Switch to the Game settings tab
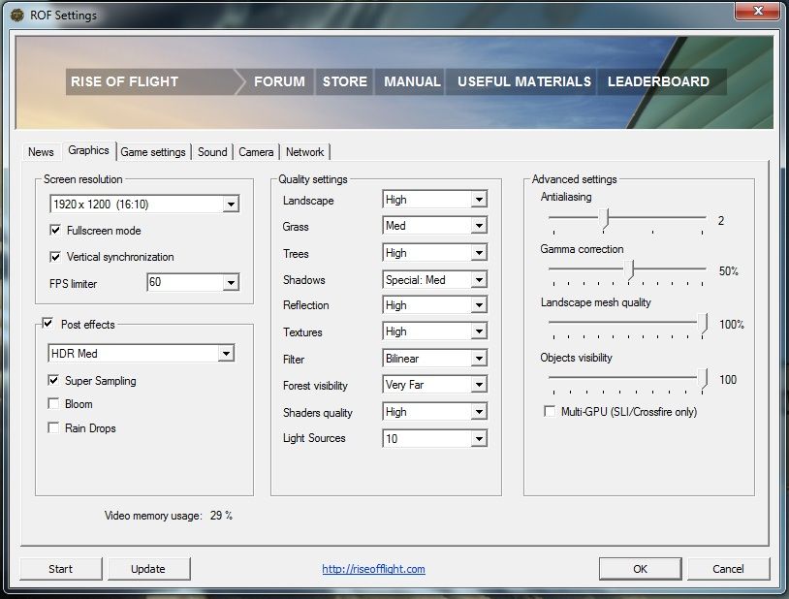 153,151
